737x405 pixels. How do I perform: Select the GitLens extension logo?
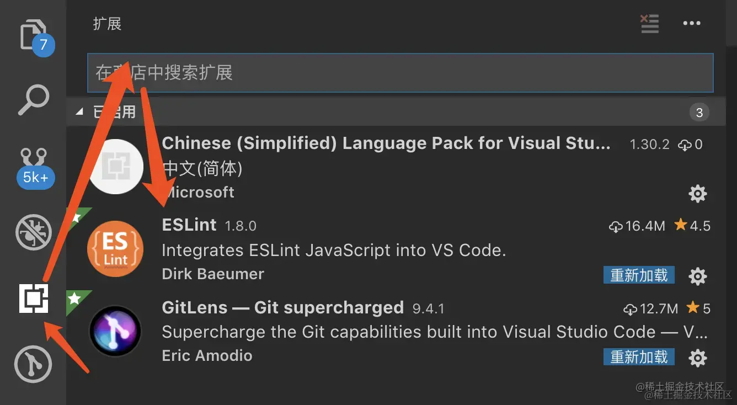115,331
